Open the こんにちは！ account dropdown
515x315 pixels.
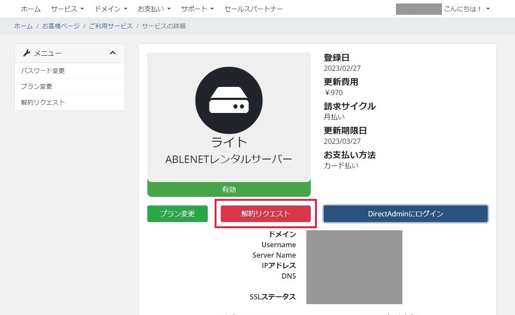[x=466, y=9]
